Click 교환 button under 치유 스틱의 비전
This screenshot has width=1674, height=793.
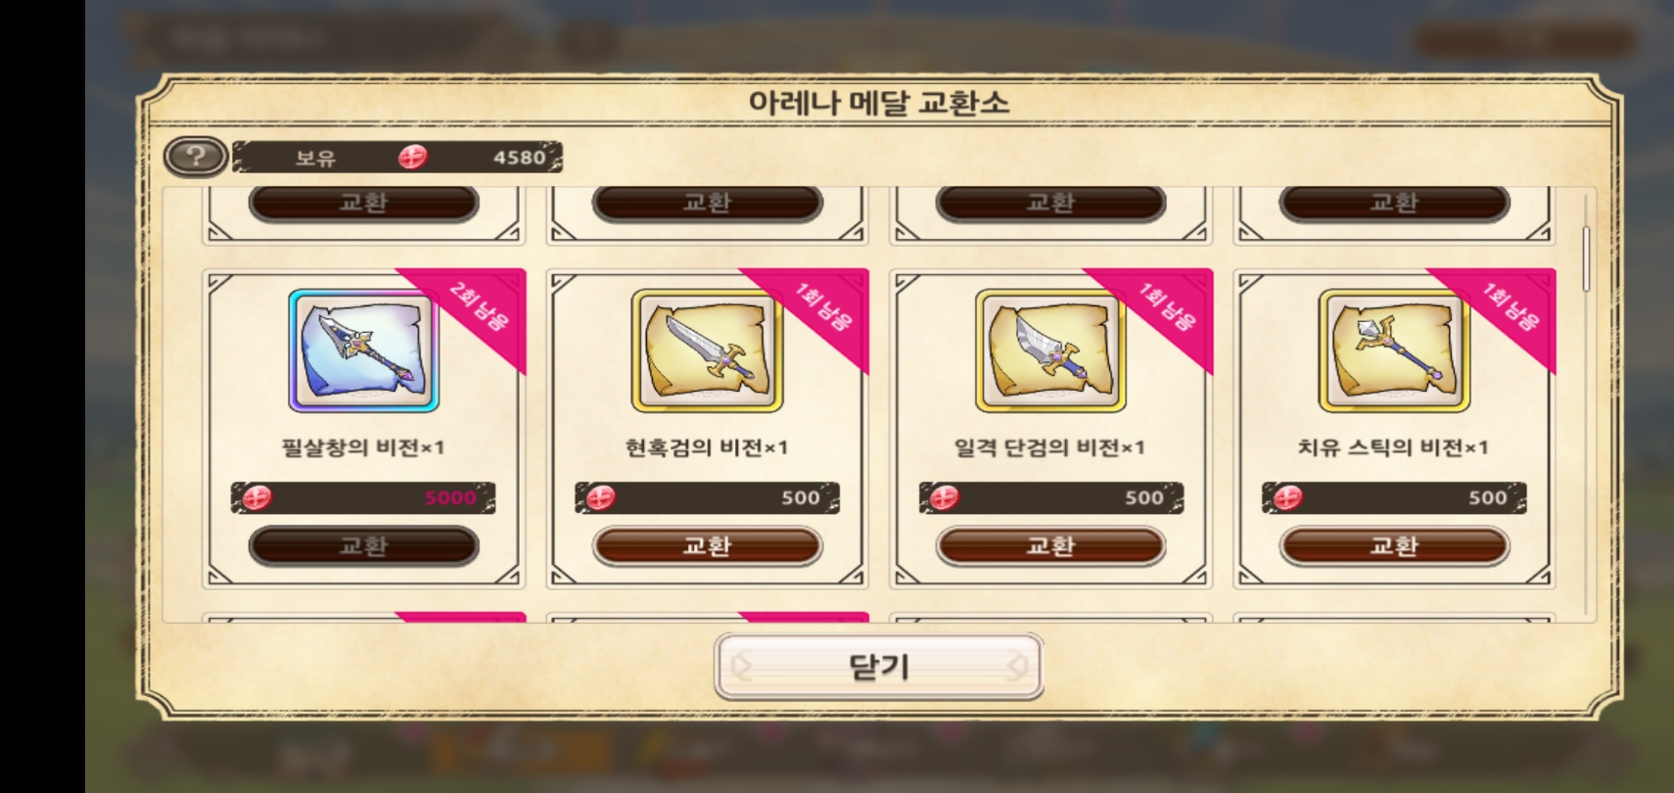pos(1394,546)
